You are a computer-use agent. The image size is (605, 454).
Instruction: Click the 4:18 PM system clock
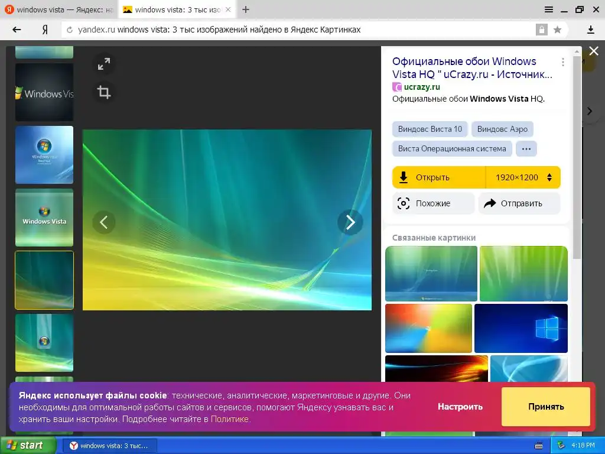(x=583, y=446)
